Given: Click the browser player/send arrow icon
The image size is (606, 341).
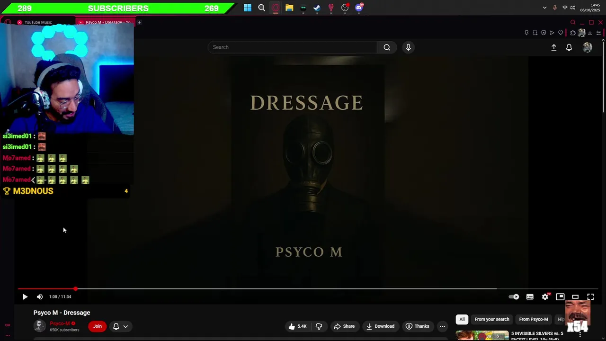Looking at the screenshot, I should pyautogui.click(x=552, y=33).
